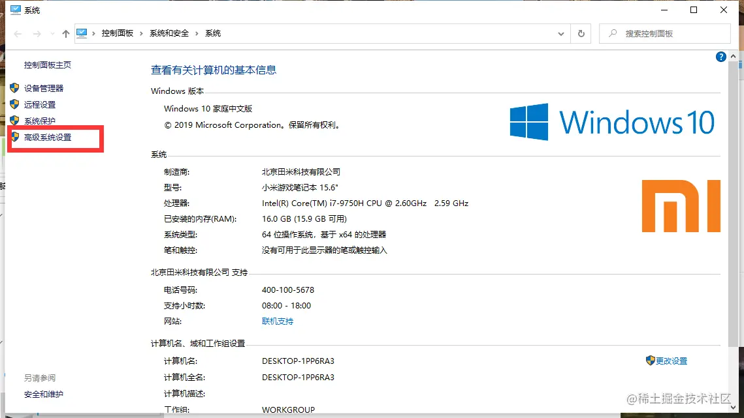Click the shield icon beside 更改设置
744x418 pixels.
(x=650, y=361)
